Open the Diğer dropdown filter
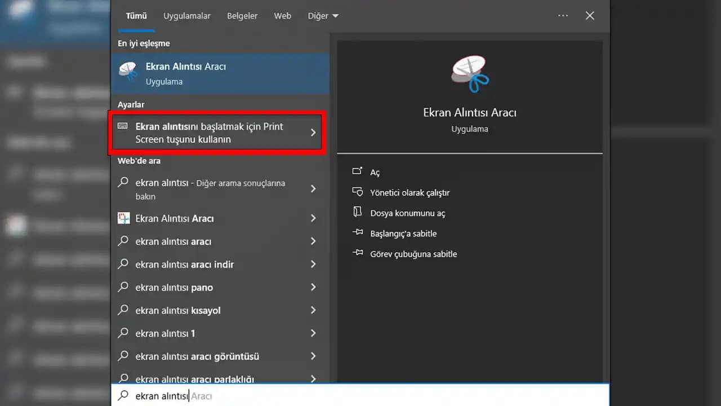 coord(323,16)
